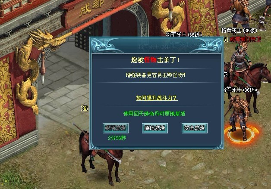271x189 pixels.
Task: Click the 将军死士 (36级) label above the ringed warrior
Action: tap(240, 90)
